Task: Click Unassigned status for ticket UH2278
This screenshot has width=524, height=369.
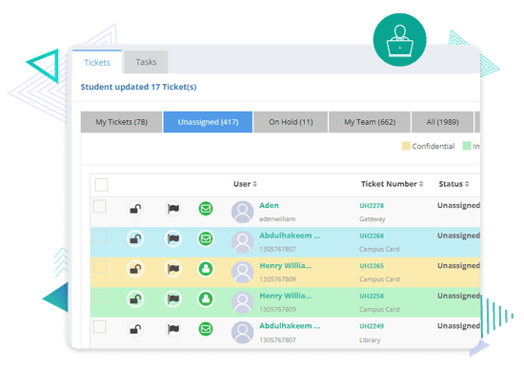Action: pyautogui.click(x=458, y=205)
